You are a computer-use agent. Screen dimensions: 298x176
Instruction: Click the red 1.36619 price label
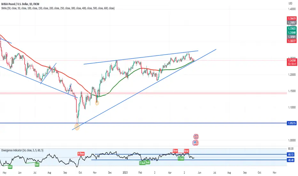click(292, 19)
